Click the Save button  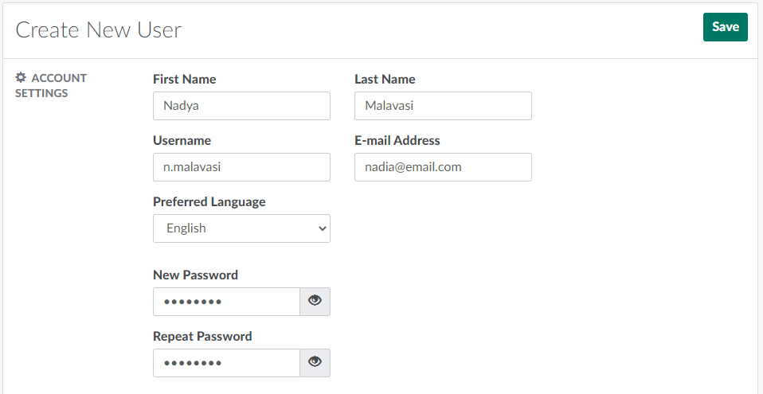pos(725,27)
